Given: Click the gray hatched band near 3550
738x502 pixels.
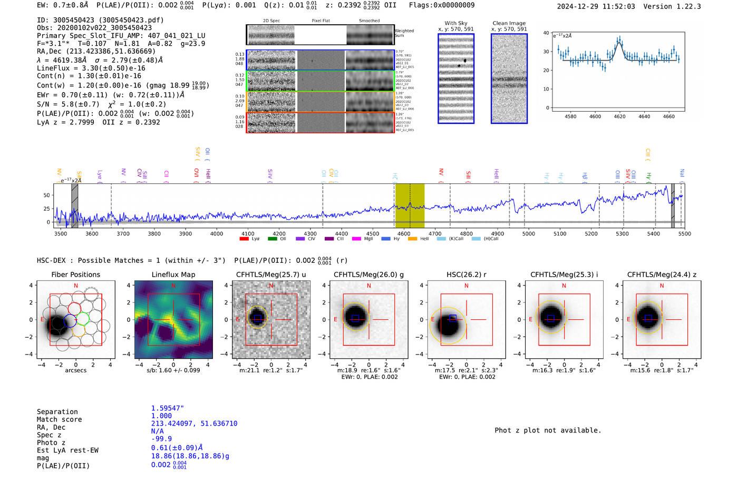Looking at the screenshot, I should click(x=75, y=205).
